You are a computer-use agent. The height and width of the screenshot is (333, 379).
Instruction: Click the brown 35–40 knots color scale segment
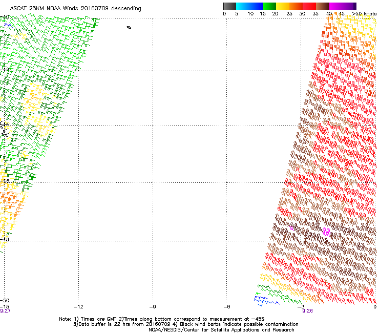pyautogui.click(x=323, y=6)
